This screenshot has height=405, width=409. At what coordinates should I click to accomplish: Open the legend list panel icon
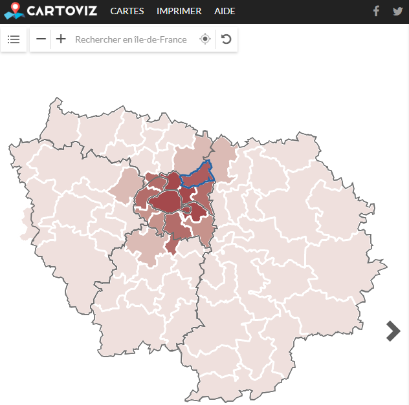tap(14, 39)
